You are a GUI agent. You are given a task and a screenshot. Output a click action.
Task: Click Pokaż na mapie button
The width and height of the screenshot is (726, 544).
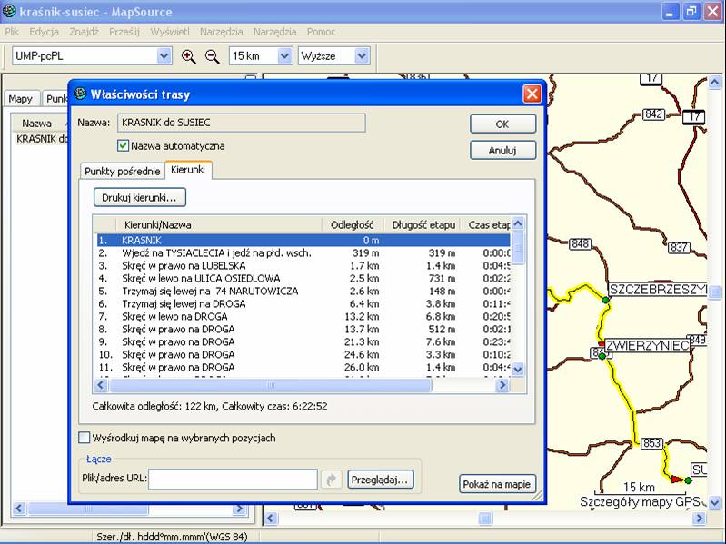point(497,484)
